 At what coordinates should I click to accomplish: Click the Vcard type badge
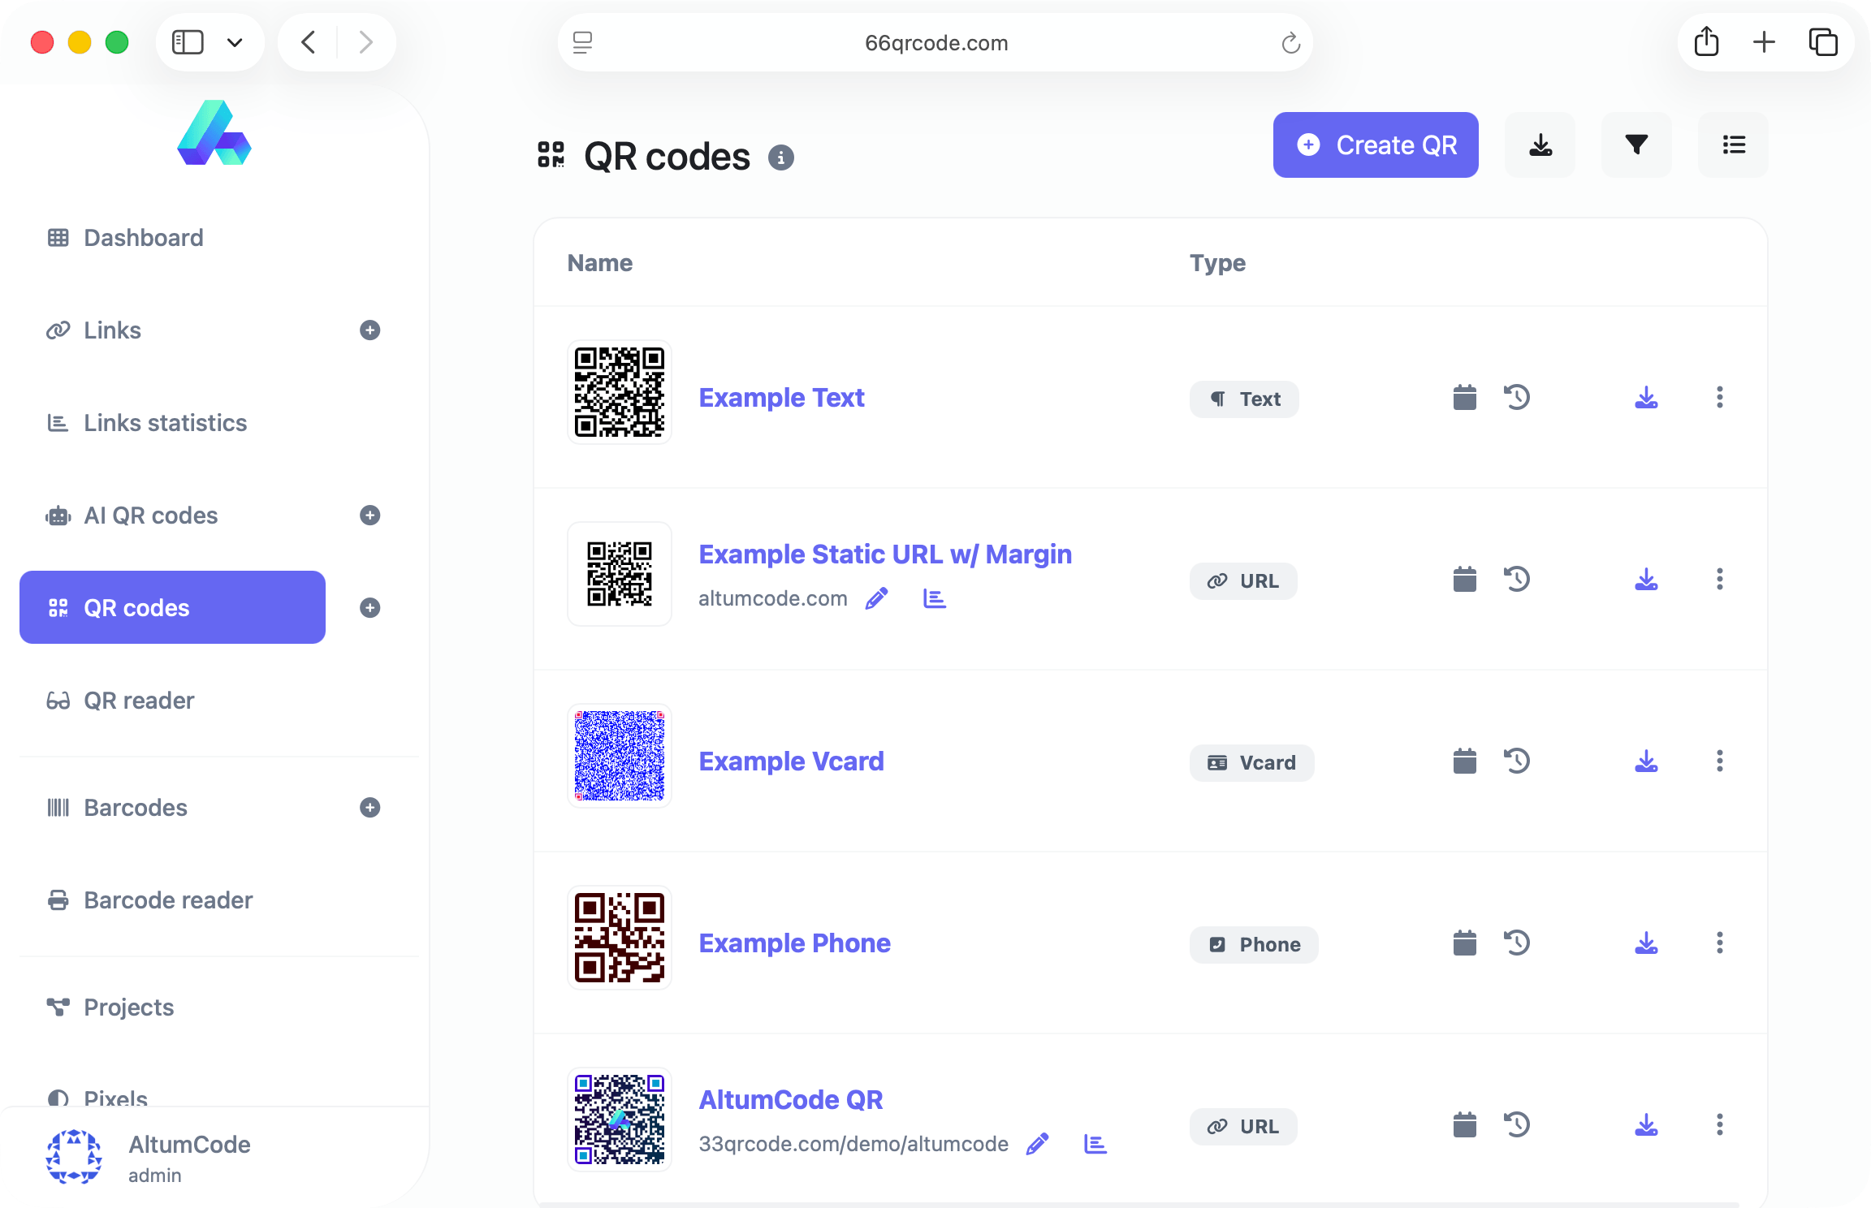1251,763
